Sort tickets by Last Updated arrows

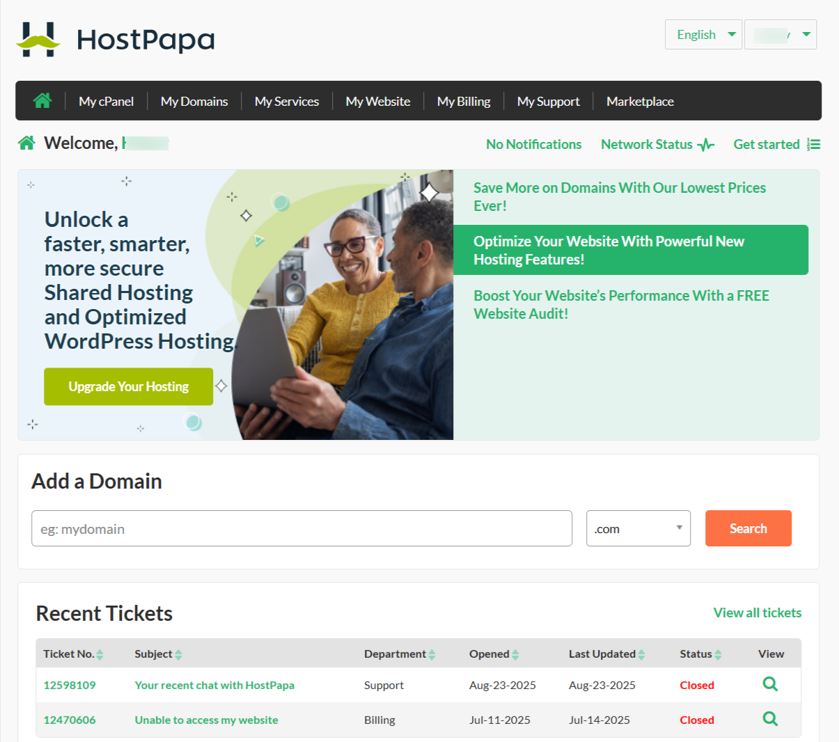641,654
